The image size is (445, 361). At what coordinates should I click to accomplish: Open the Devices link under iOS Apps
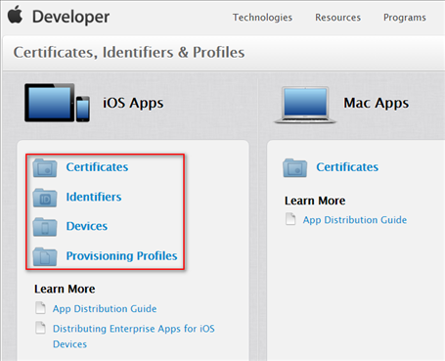[87, 226]
